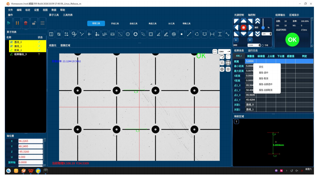Select the two-point line tool icon
Image resolution: width=321 pixels, height=179 pixels.
click(x=189, y=34)
